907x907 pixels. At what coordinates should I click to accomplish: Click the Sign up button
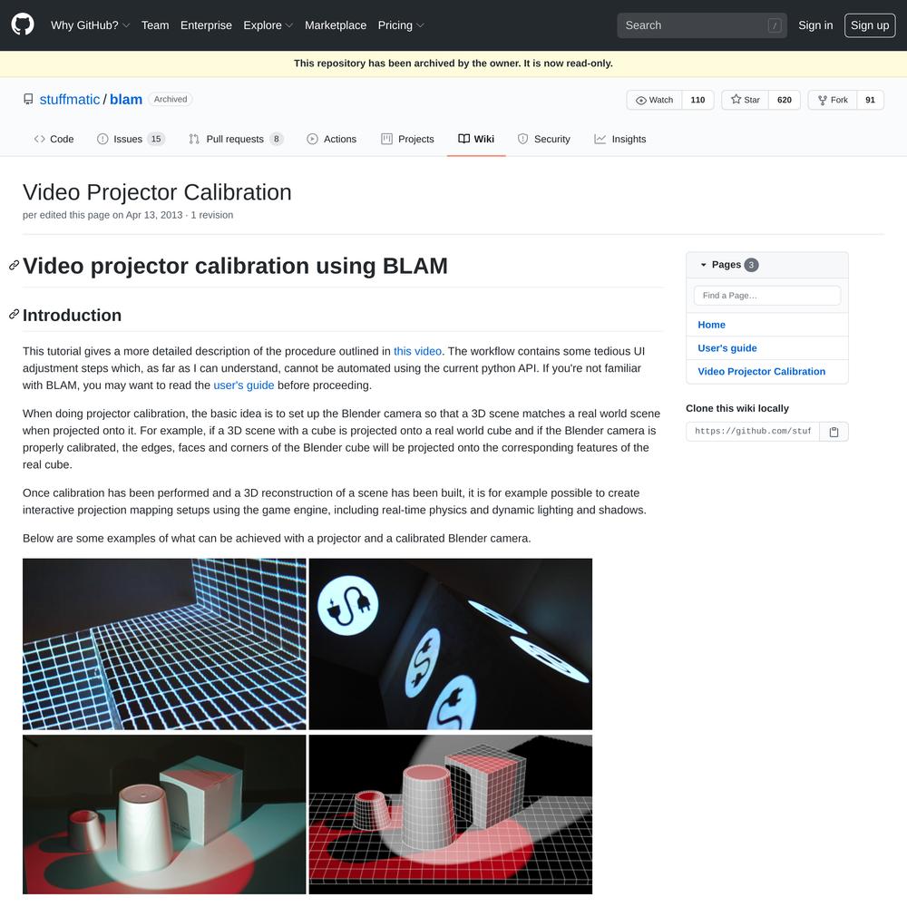point(870,25)
